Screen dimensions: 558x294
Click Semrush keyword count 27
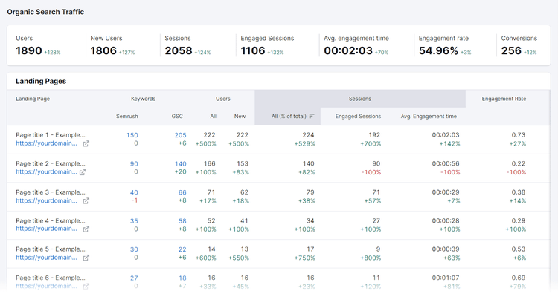point(134,278)
